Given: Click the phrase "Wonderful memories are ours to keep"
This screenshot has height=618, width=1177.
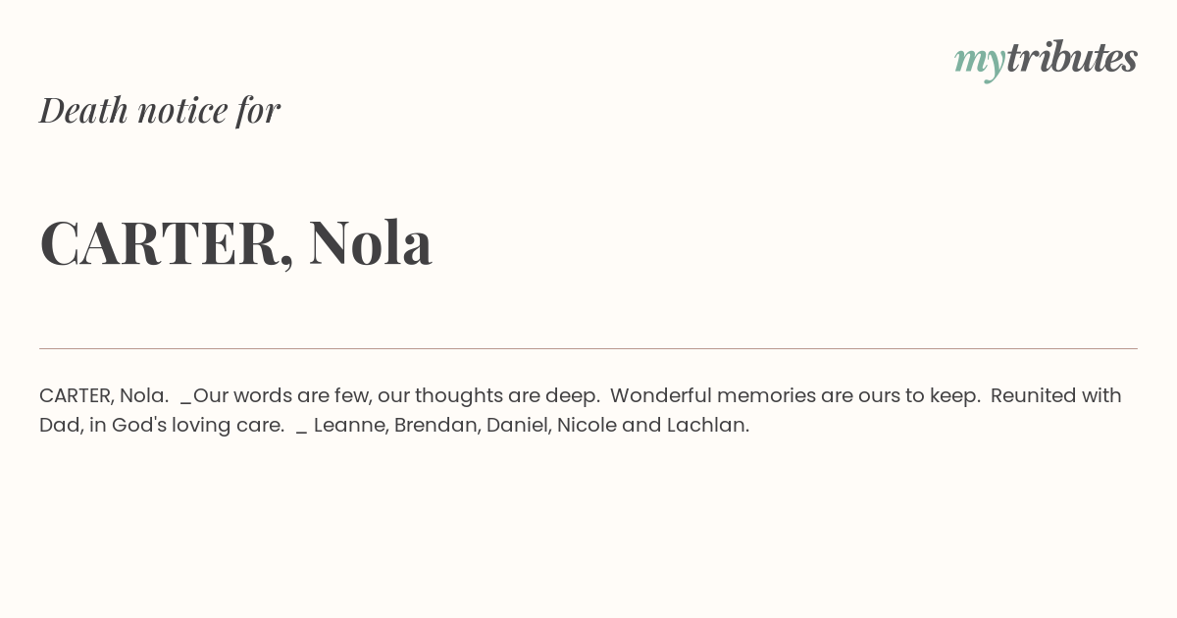Looking at the screenshot, I should click(x=794, y=396).
